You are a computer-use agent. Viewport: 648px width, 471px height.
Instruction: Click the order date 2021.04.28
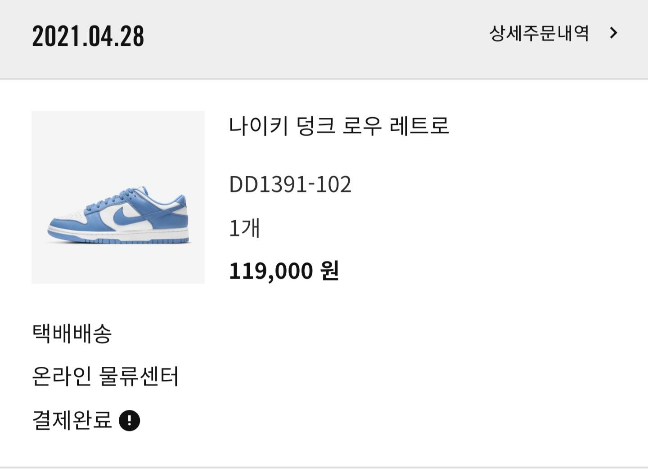point(88,36)
